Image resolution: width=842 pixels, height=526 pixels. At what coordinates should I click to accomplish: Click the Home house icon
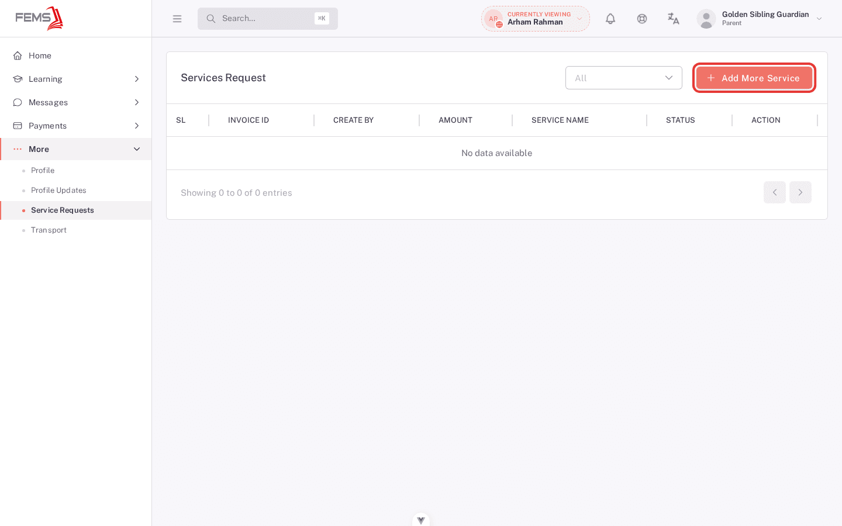pyautogui.click(x=18, y=56)
